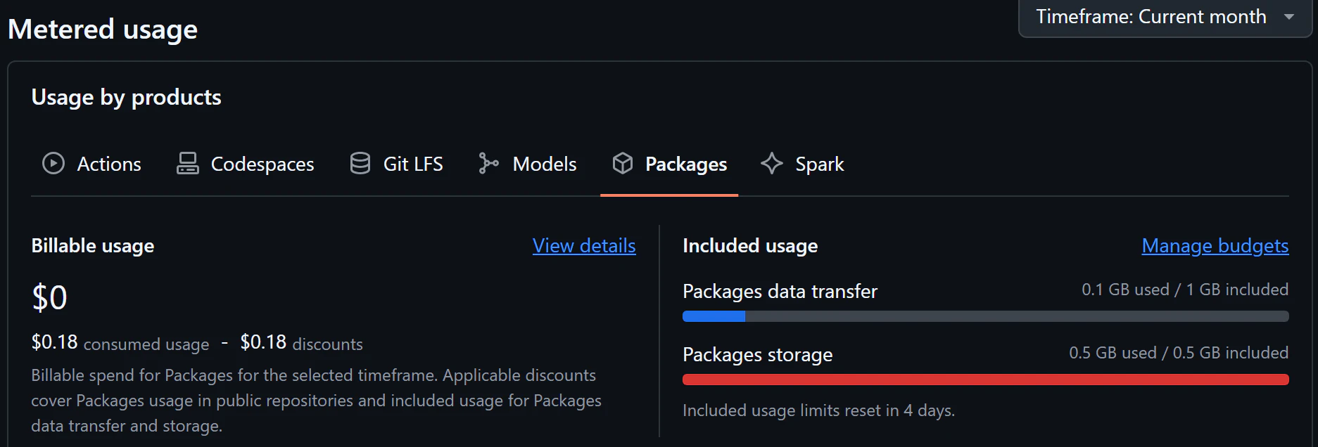Switch to the Codespaces tab

click(x=262, y=164)
